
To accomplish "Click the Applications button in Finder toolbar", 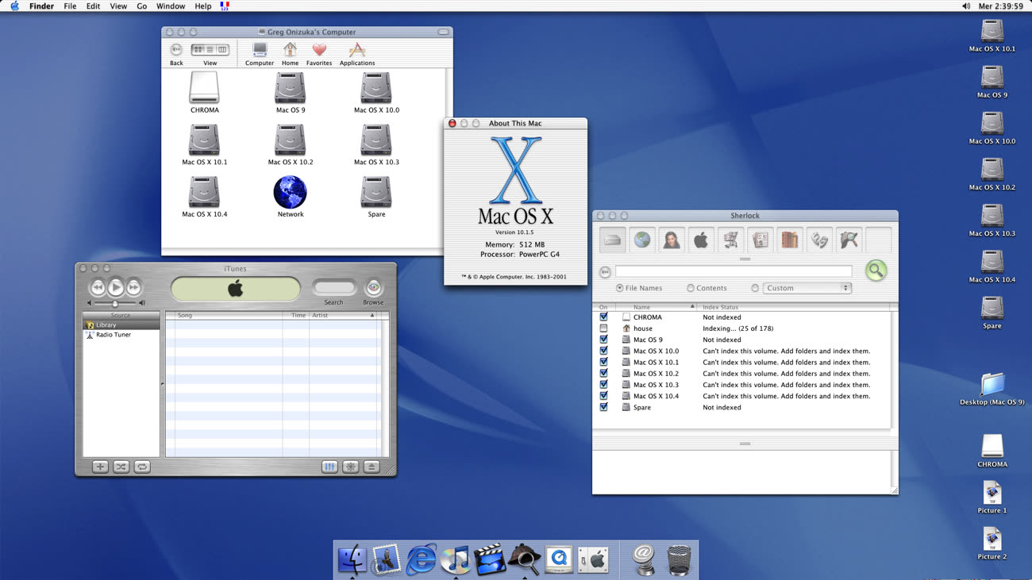I will [x=356, y=52].
